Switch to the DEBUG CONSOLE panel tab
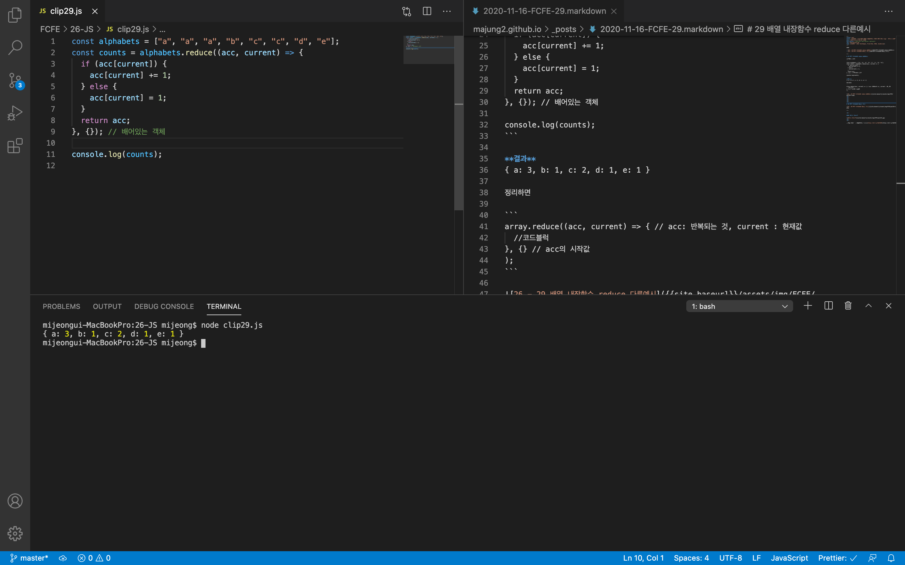The width and height of the screenshot is (905, 565). [164, 306]
